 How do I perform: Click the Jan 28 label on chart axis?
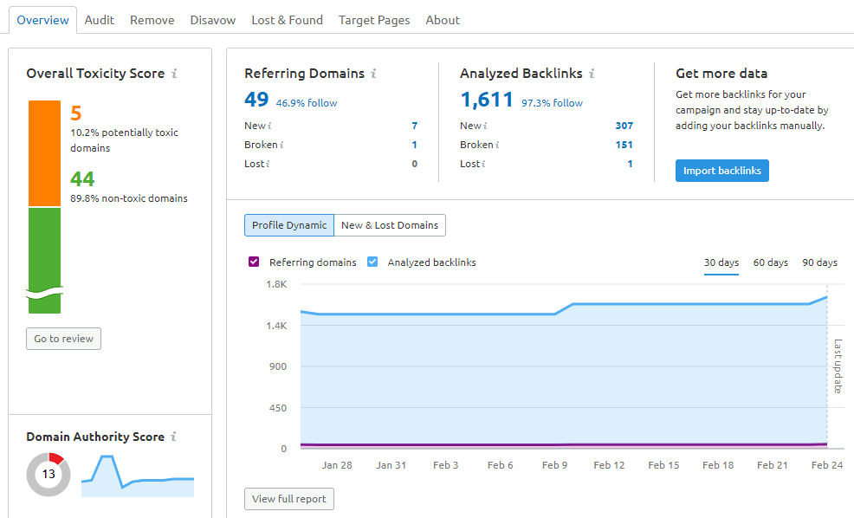pos(337,465)
